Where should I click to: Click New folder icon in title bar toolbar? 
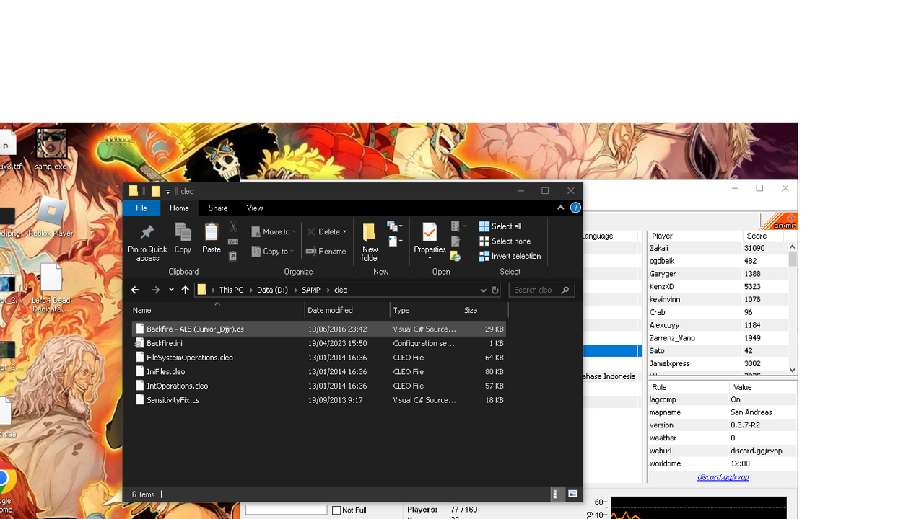155,191
